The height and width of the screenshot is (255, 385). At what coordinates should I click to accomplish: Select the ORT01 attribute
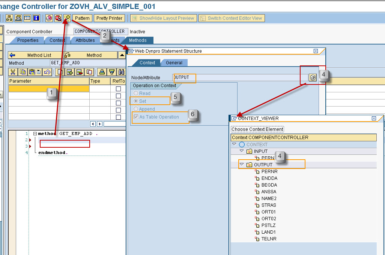(269, 212)
